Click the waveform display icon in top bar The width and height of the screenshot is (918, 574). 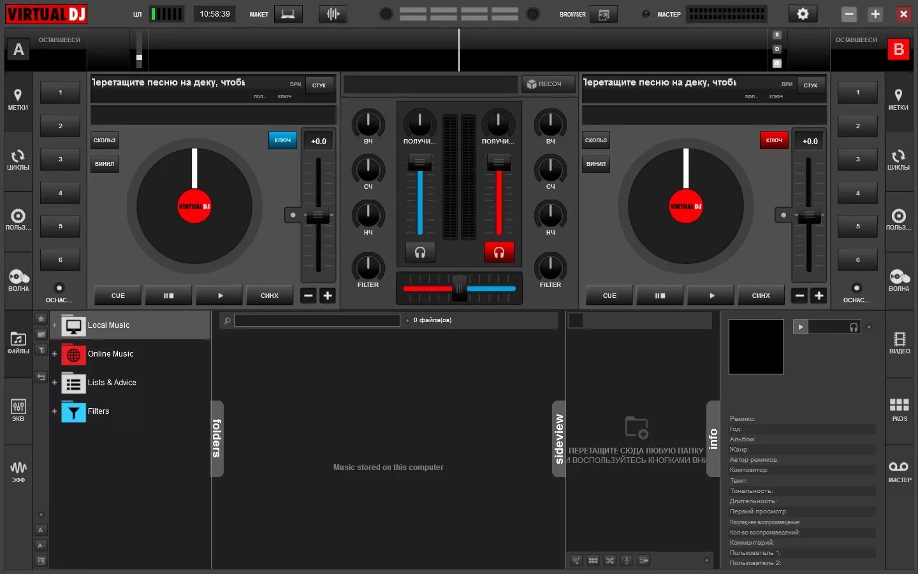pyautogui.click(x=333, y=13)
